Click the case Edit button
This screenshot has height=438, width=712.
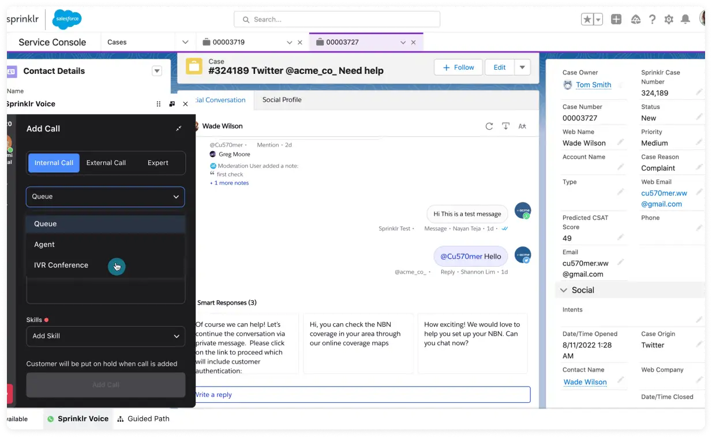(x=500, y=68)
